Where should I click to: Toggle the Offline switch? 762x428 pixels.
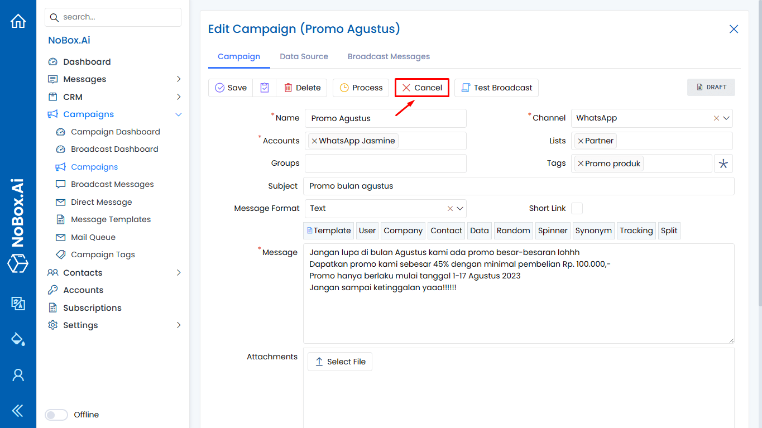56,415
